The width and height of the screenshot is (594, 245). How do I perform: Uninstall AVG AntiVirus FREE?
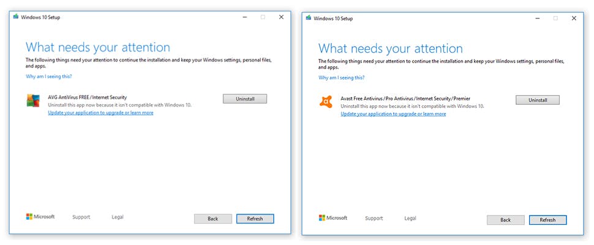pos(245,99)
